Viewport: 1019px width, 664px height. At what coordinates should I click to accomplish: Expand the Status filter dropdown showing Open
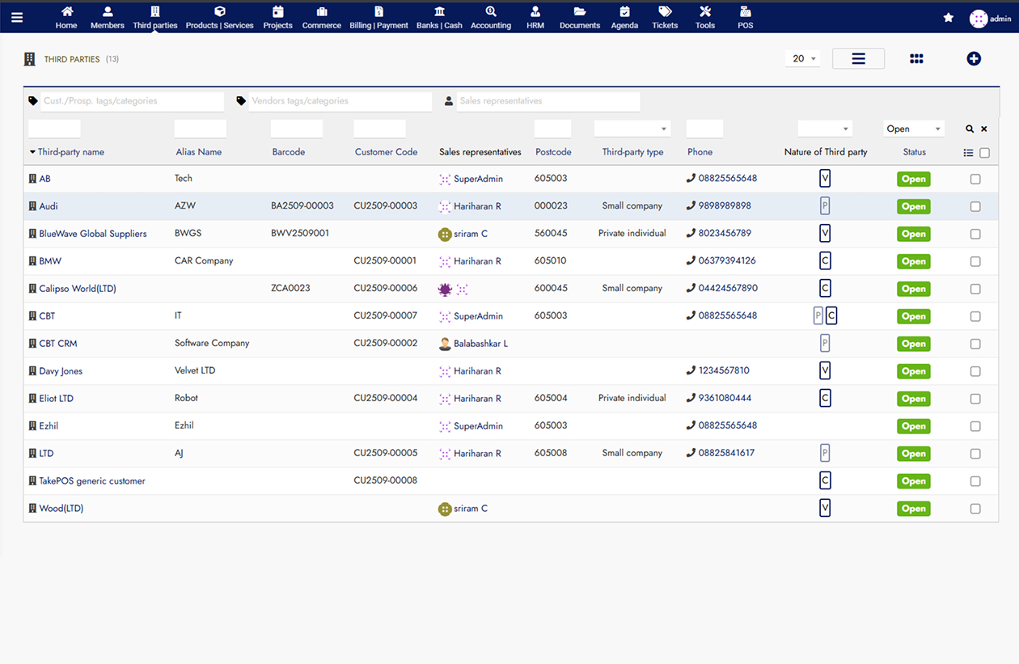(x=913, y=129)
